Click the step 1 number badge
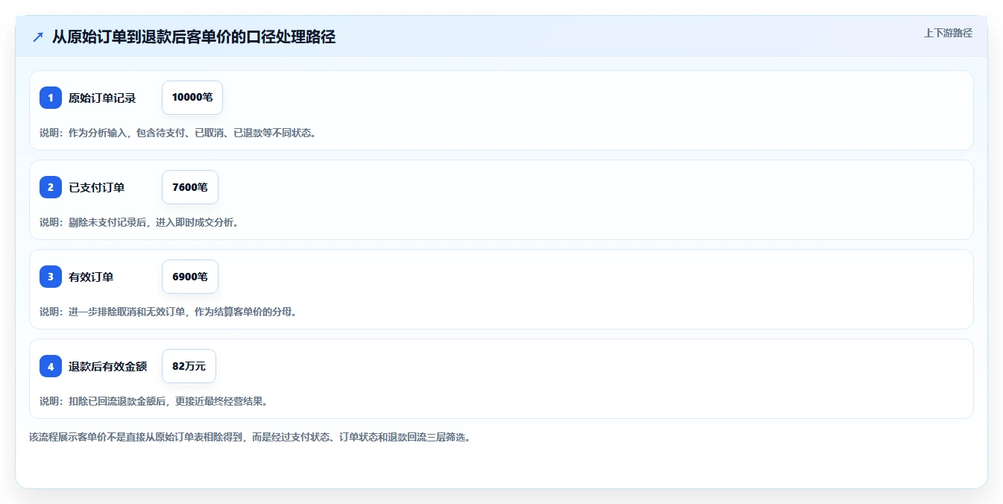Viewport: 1003px width, 504px height. 51,98
